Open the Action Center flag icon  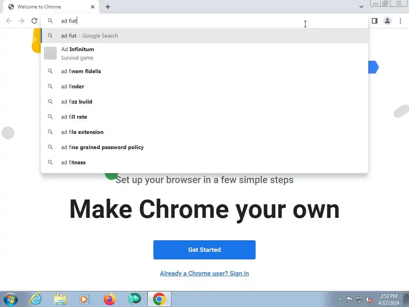[x=349, y=299]
